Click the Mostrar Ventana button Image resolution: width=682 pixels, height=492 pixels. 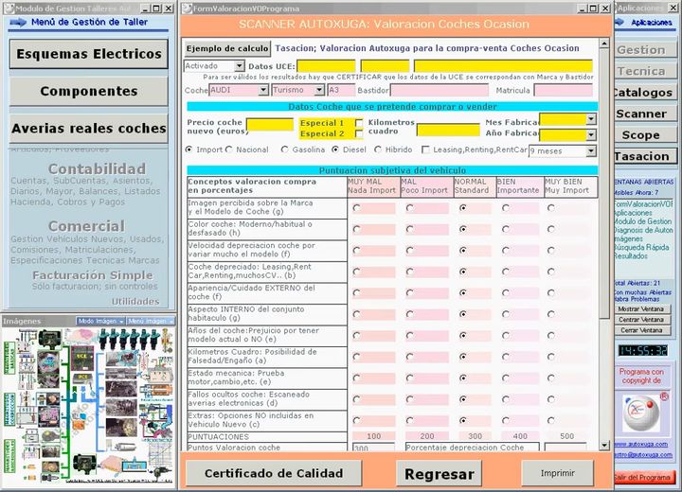[641, 309]
